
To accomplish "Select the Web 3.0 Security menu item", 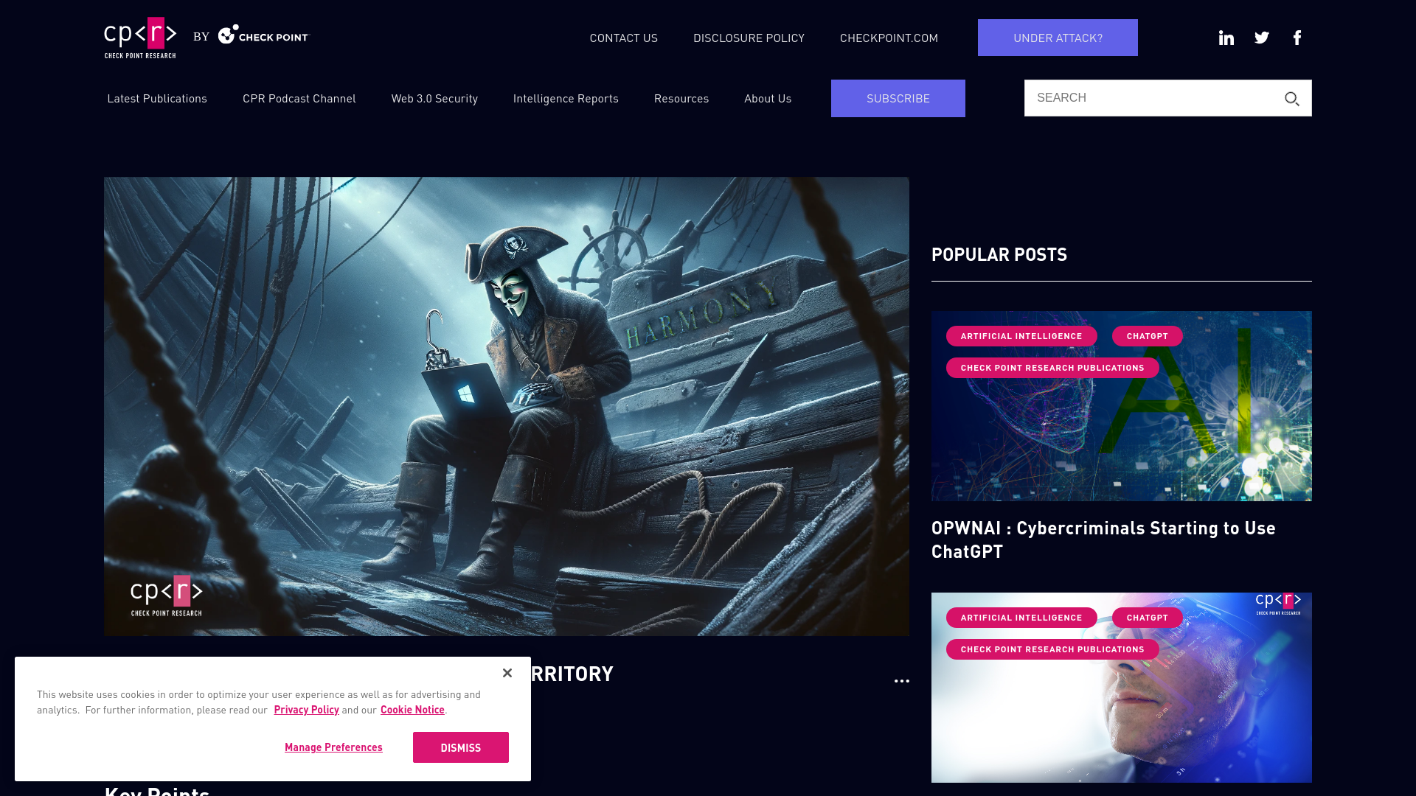I will pos(434,97).
